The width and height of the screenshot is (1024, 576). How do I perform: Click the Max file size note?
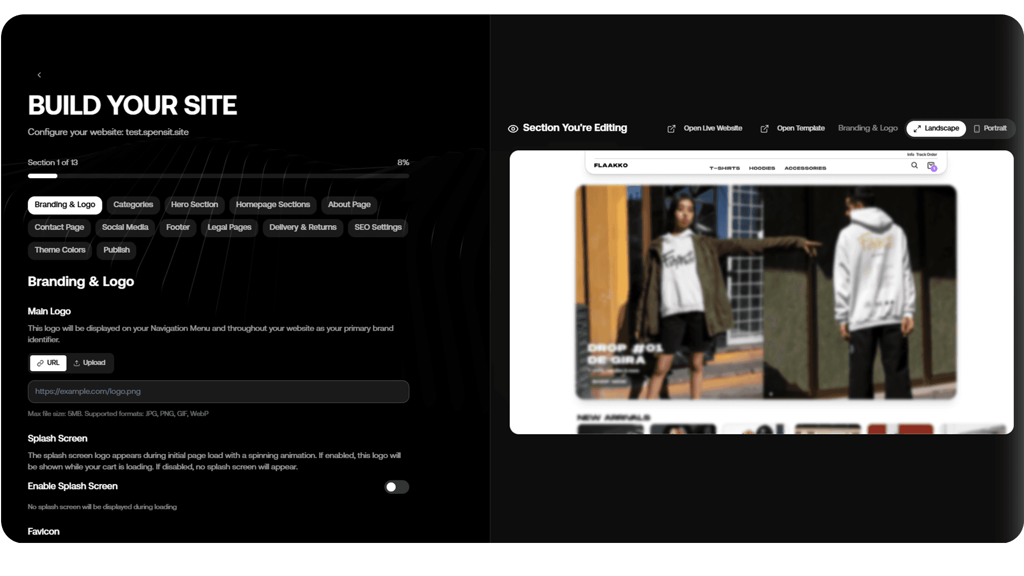(118, 414)
